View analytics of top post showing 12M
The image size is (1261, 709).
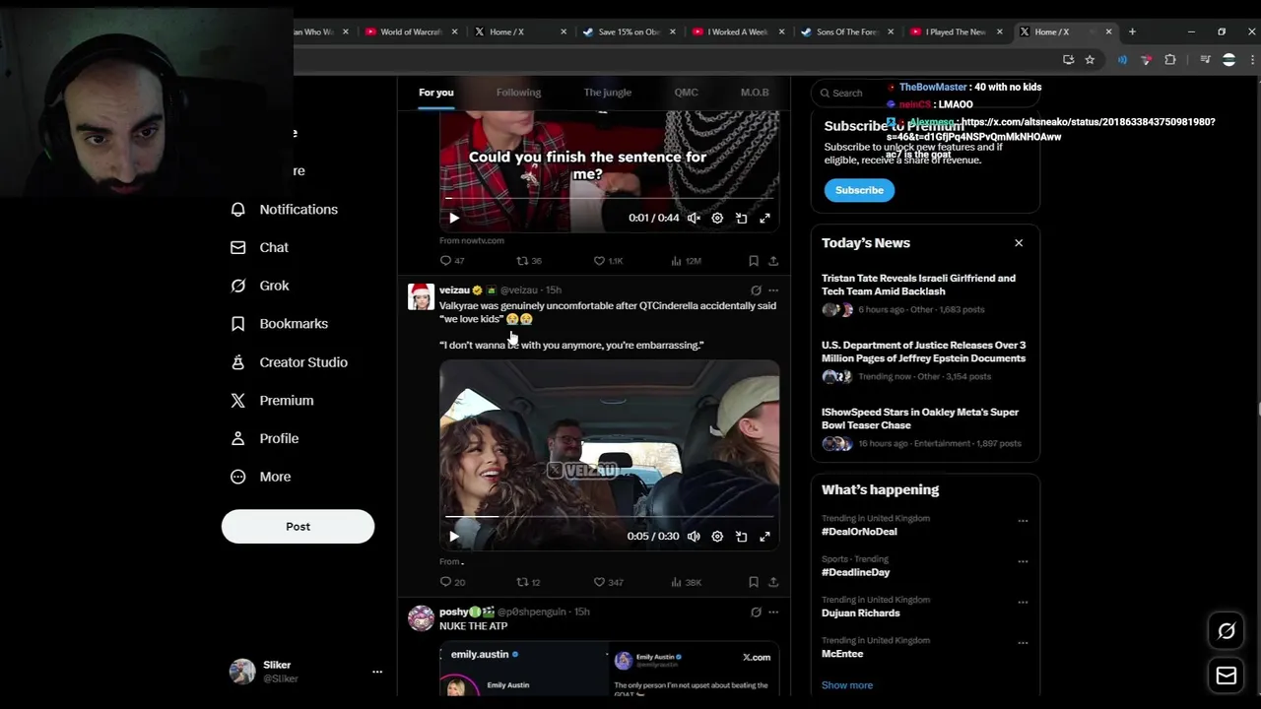pos(686,261)
